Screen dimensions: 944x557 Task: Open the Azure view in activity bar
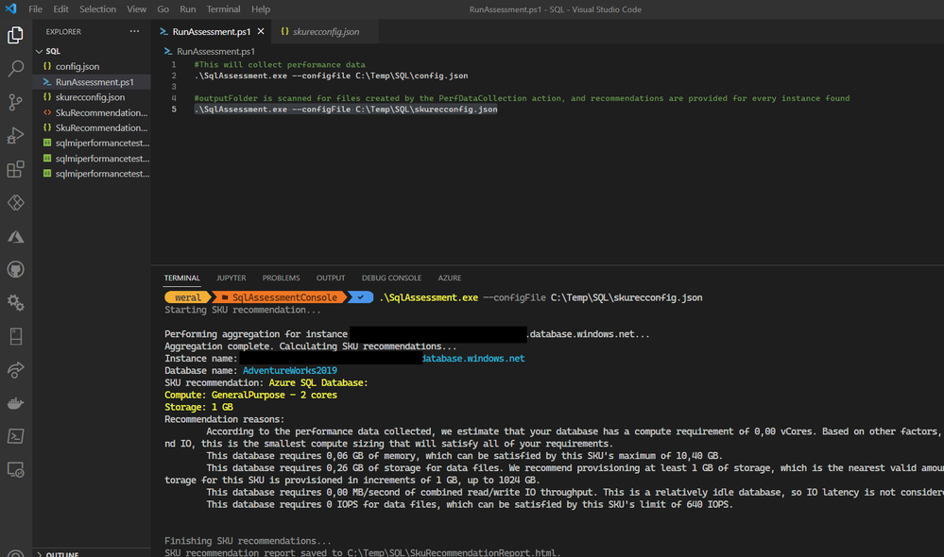coord(16,236)
